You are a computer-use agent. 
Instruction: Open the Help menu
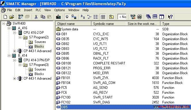(85, 10)
